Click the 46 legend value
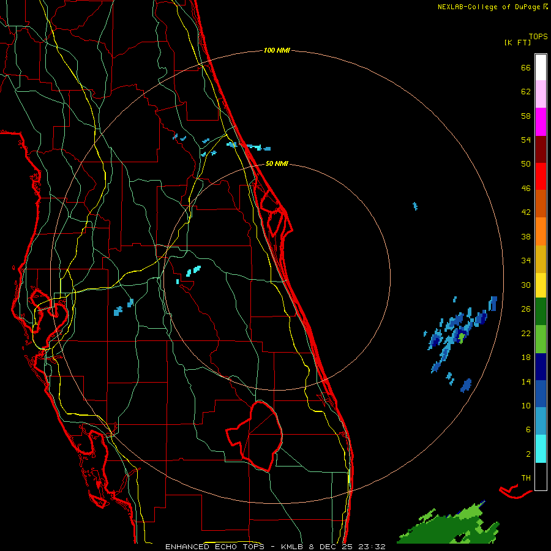 (x=526, y=188)
